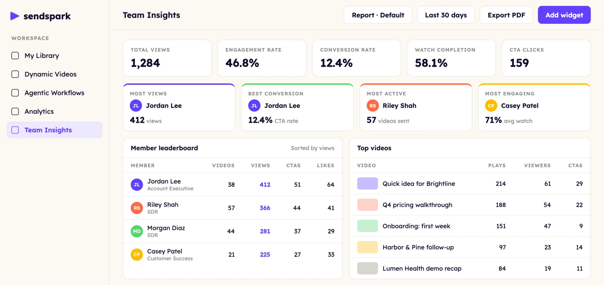604x285 pixels.
Task: Click pink thumbnail for Q4 pricing walkthrough
Action: pyautogui.click(x=367, y=204)
